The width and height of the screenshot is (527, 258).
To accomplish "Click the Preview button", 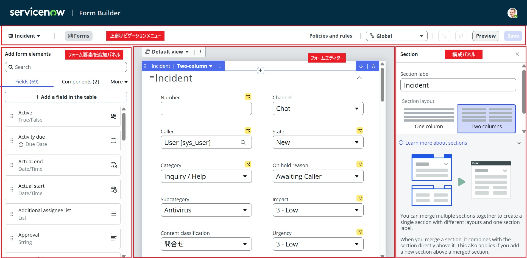I will [x=486, y=36].
